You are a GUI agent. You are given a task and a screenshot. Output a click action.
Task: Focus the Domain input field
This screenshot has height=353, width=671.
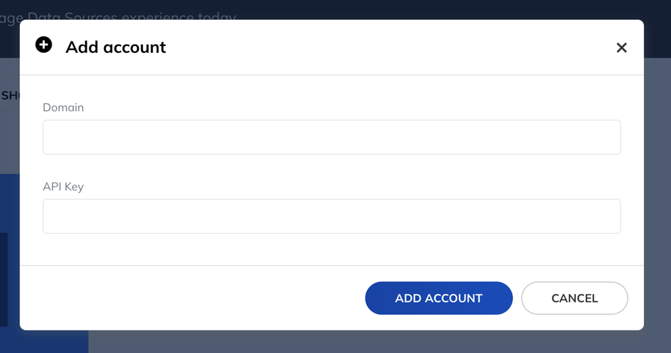click(332, 137)
